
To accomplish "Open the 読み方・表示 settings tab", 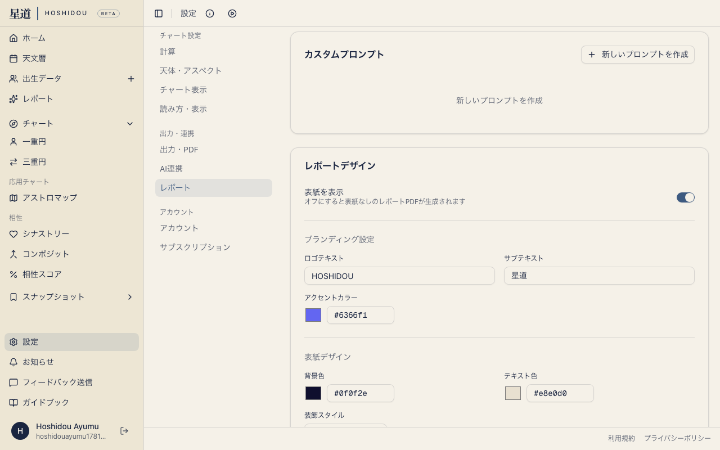I will (x=214, y=109).
